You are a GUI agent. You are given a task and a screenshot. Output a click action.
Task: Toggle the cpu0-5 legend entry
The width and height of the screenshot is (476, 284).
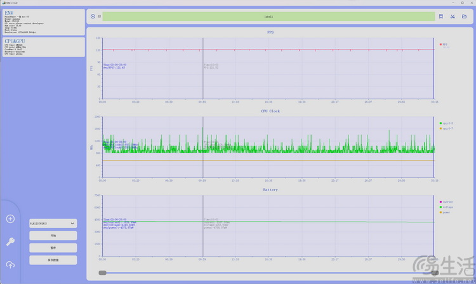[446, 123]
